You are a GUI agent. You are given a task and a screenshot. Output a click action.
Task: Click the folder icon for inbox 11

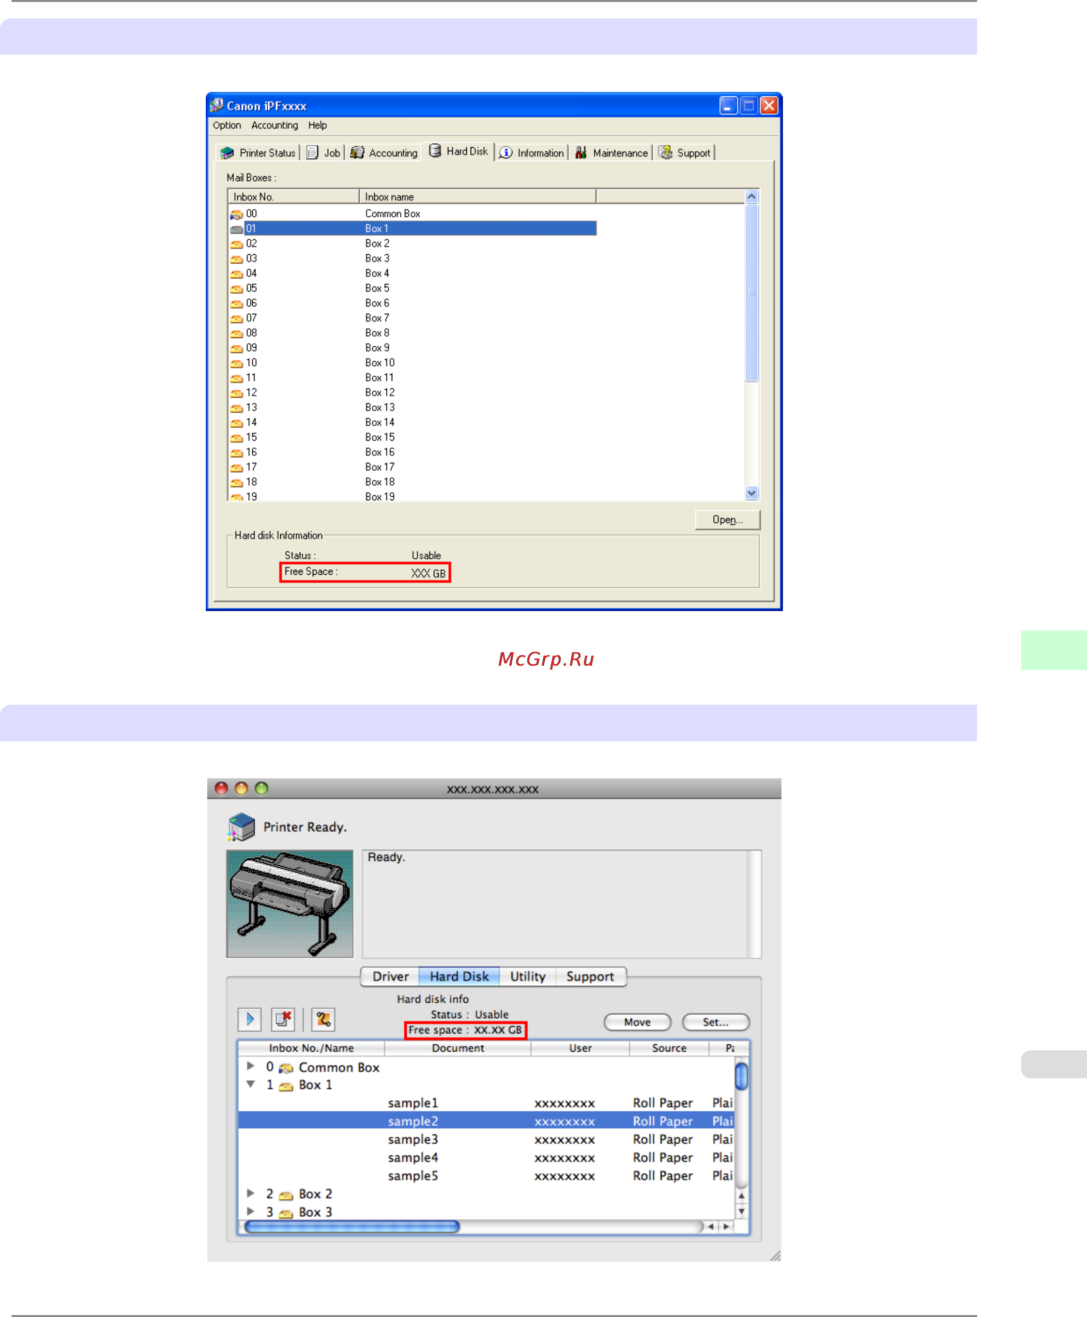point(236,378)
